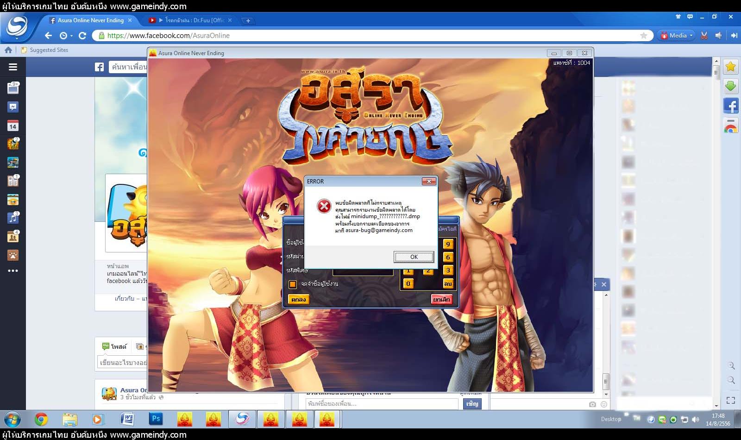Open the browser history clock dropdown
This screenshot has width=741, height=440.
coord(66,36)
